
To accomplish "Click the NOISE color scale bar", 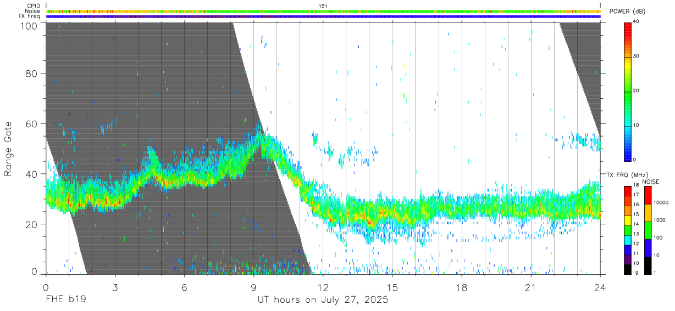I will pos(647,230).
